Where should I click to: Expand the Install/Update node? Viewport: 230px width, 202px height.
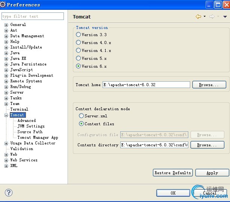point(6,47)
